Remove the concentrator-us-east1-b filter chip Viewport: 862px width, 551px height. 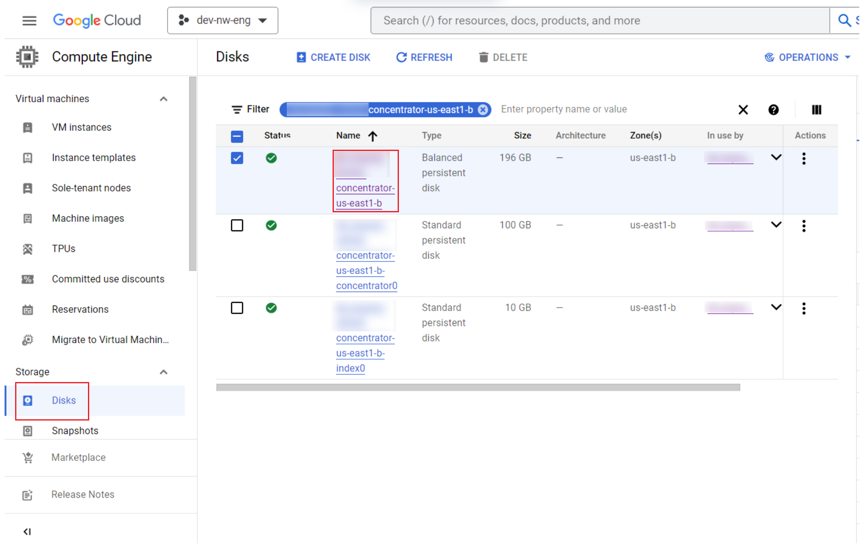(x=483, y=110)
